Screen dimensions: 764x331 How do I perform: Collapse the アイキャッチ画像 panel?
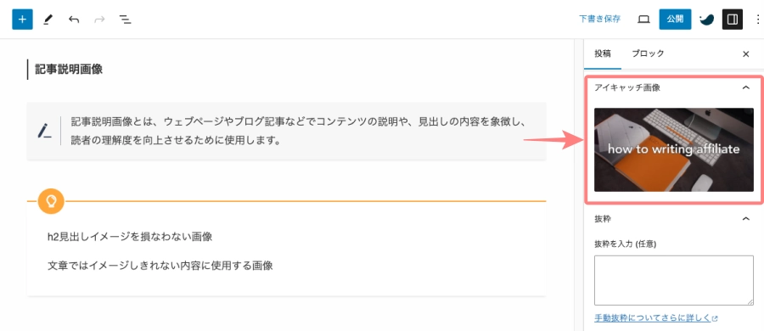coord(745,87)
